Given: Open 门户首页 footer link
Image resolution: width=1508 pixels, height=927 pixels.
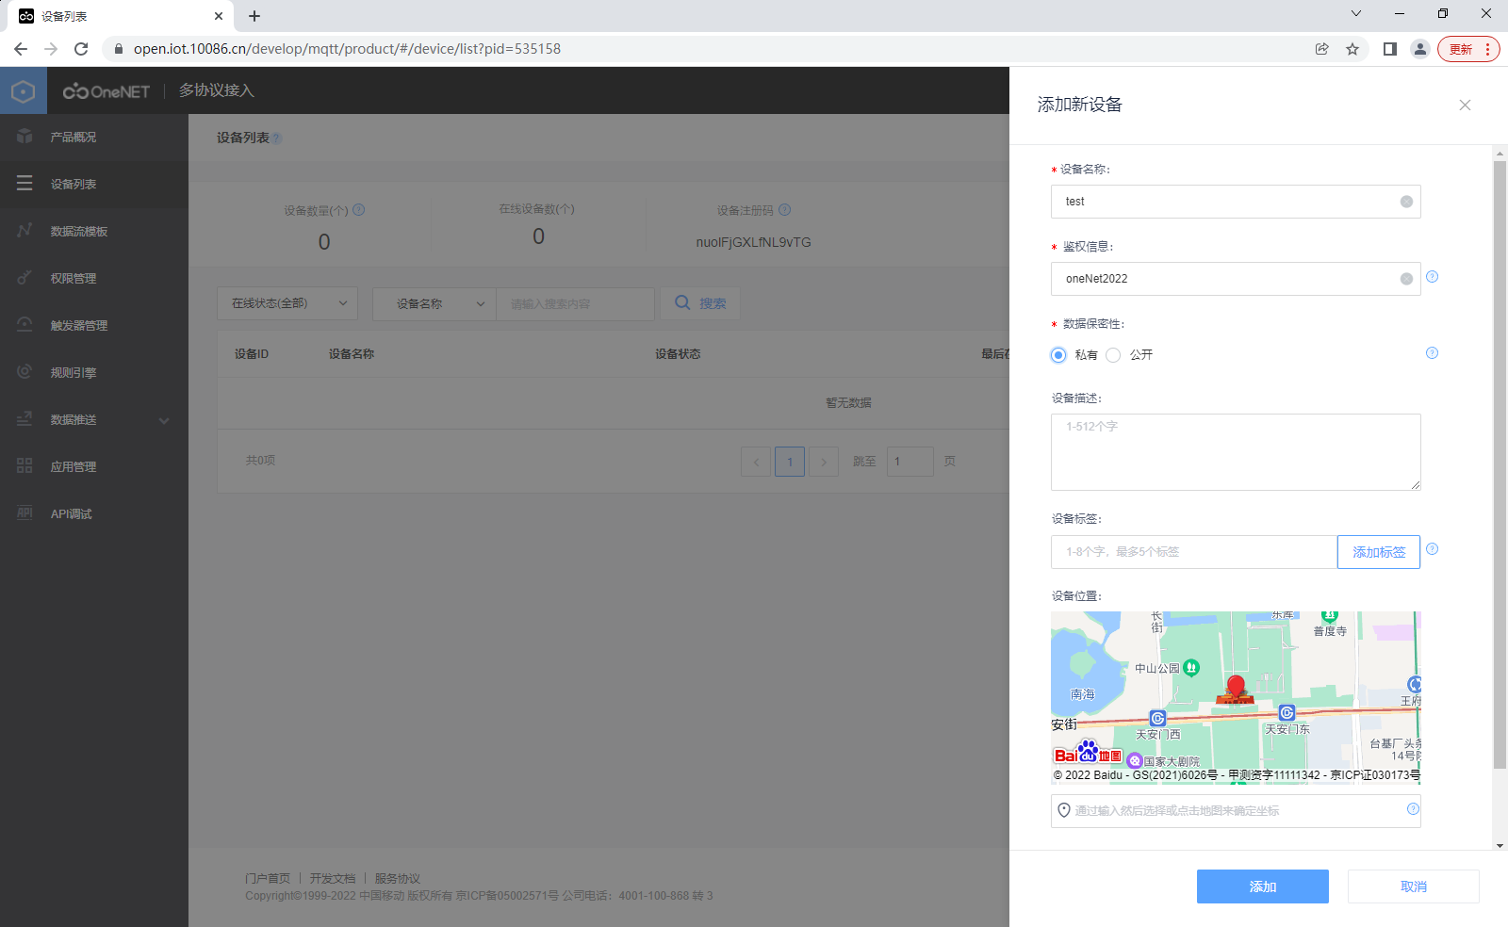Looking at the screenshot, I should 268,878.
